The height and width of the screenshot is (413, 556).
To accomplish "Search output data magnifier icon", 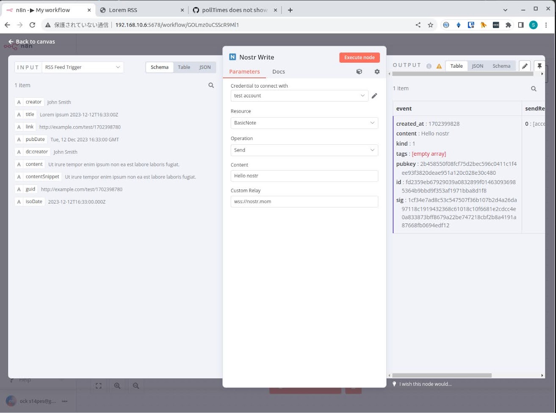I will [x=534, y=89].
